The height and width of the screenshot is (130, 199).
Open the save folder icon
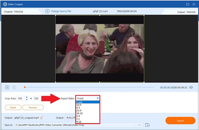[x=147, y=125]
